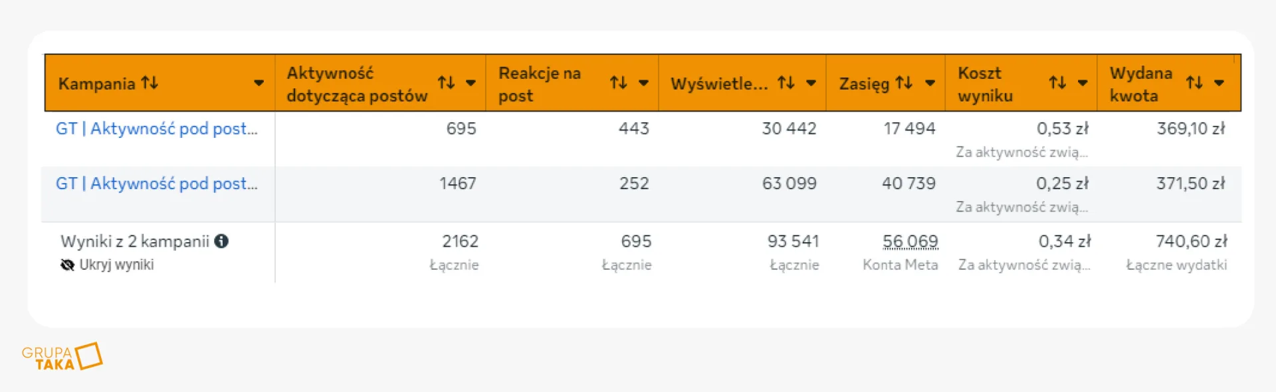Click underlined 56 069 reach total

910,241
